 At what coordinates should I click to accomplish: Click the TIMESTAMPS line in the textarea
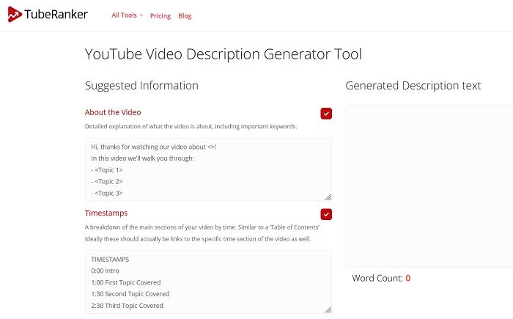110,260
